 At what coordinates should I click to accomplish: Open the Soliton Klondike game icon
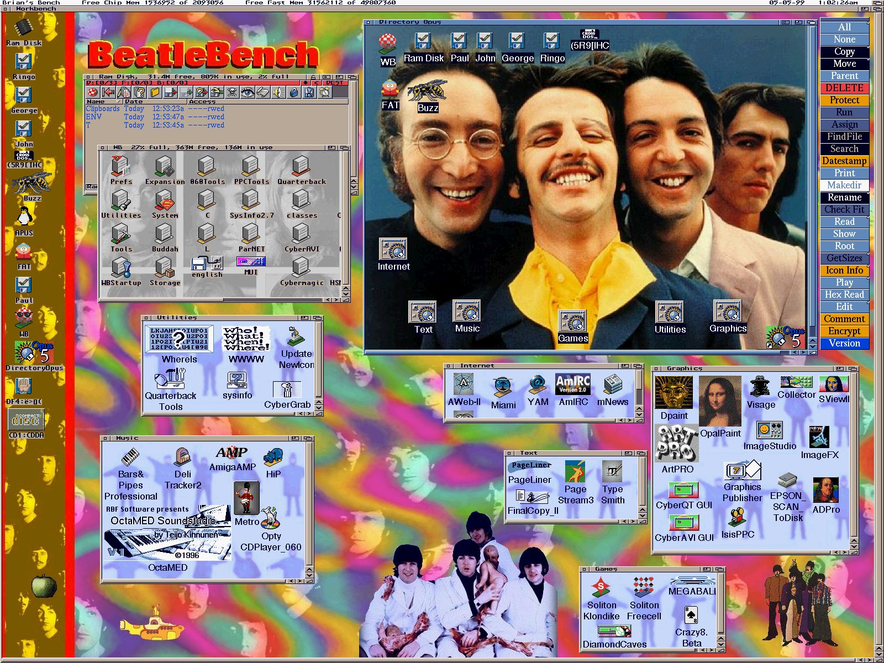(x=601, y=588)
